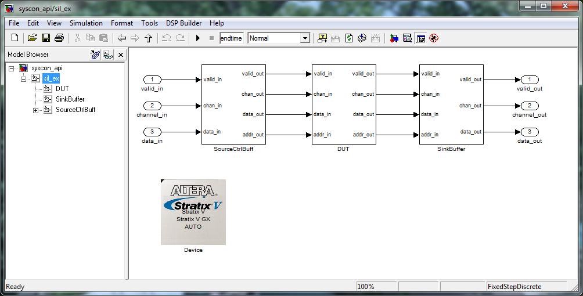Close the Model Browser panel

click(x=121, y=55)
